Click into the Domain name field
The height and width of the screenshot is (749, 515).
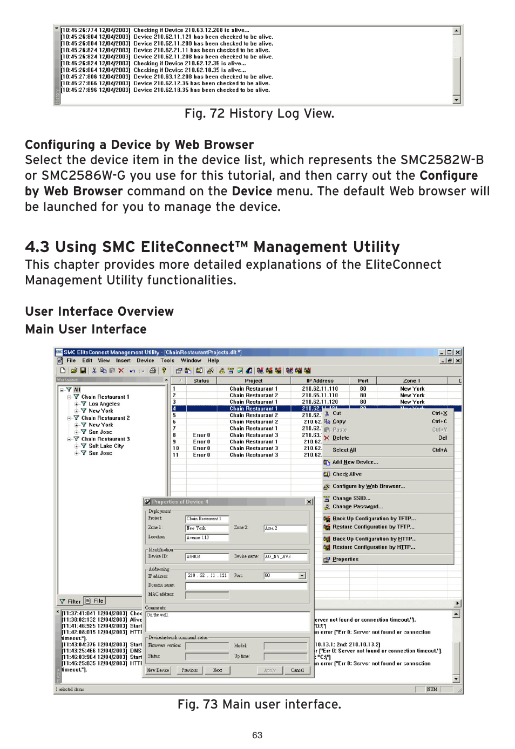[246, 585]
